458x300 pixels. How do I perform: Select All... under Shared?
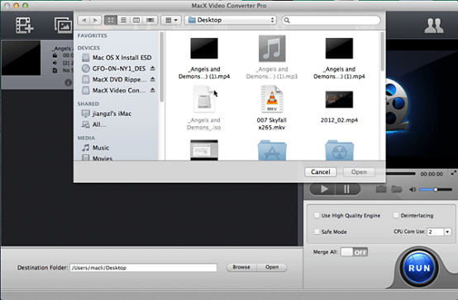[x=93, y=124]
